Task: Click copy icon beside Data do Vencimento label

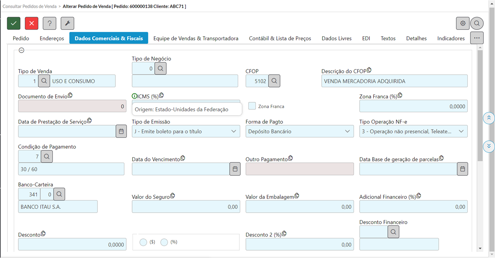Action: 183,158
